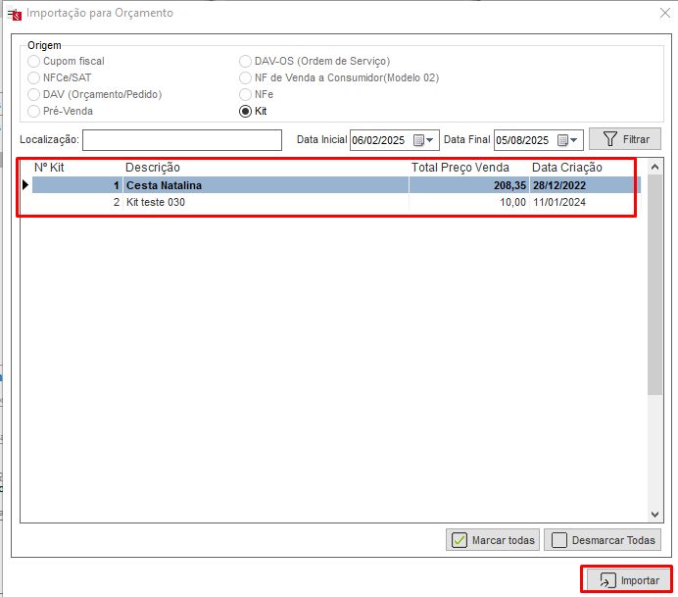Click the application icon in title bar
Image resolution: width=678 pixels, height=597 pixels.
(14, 14)
